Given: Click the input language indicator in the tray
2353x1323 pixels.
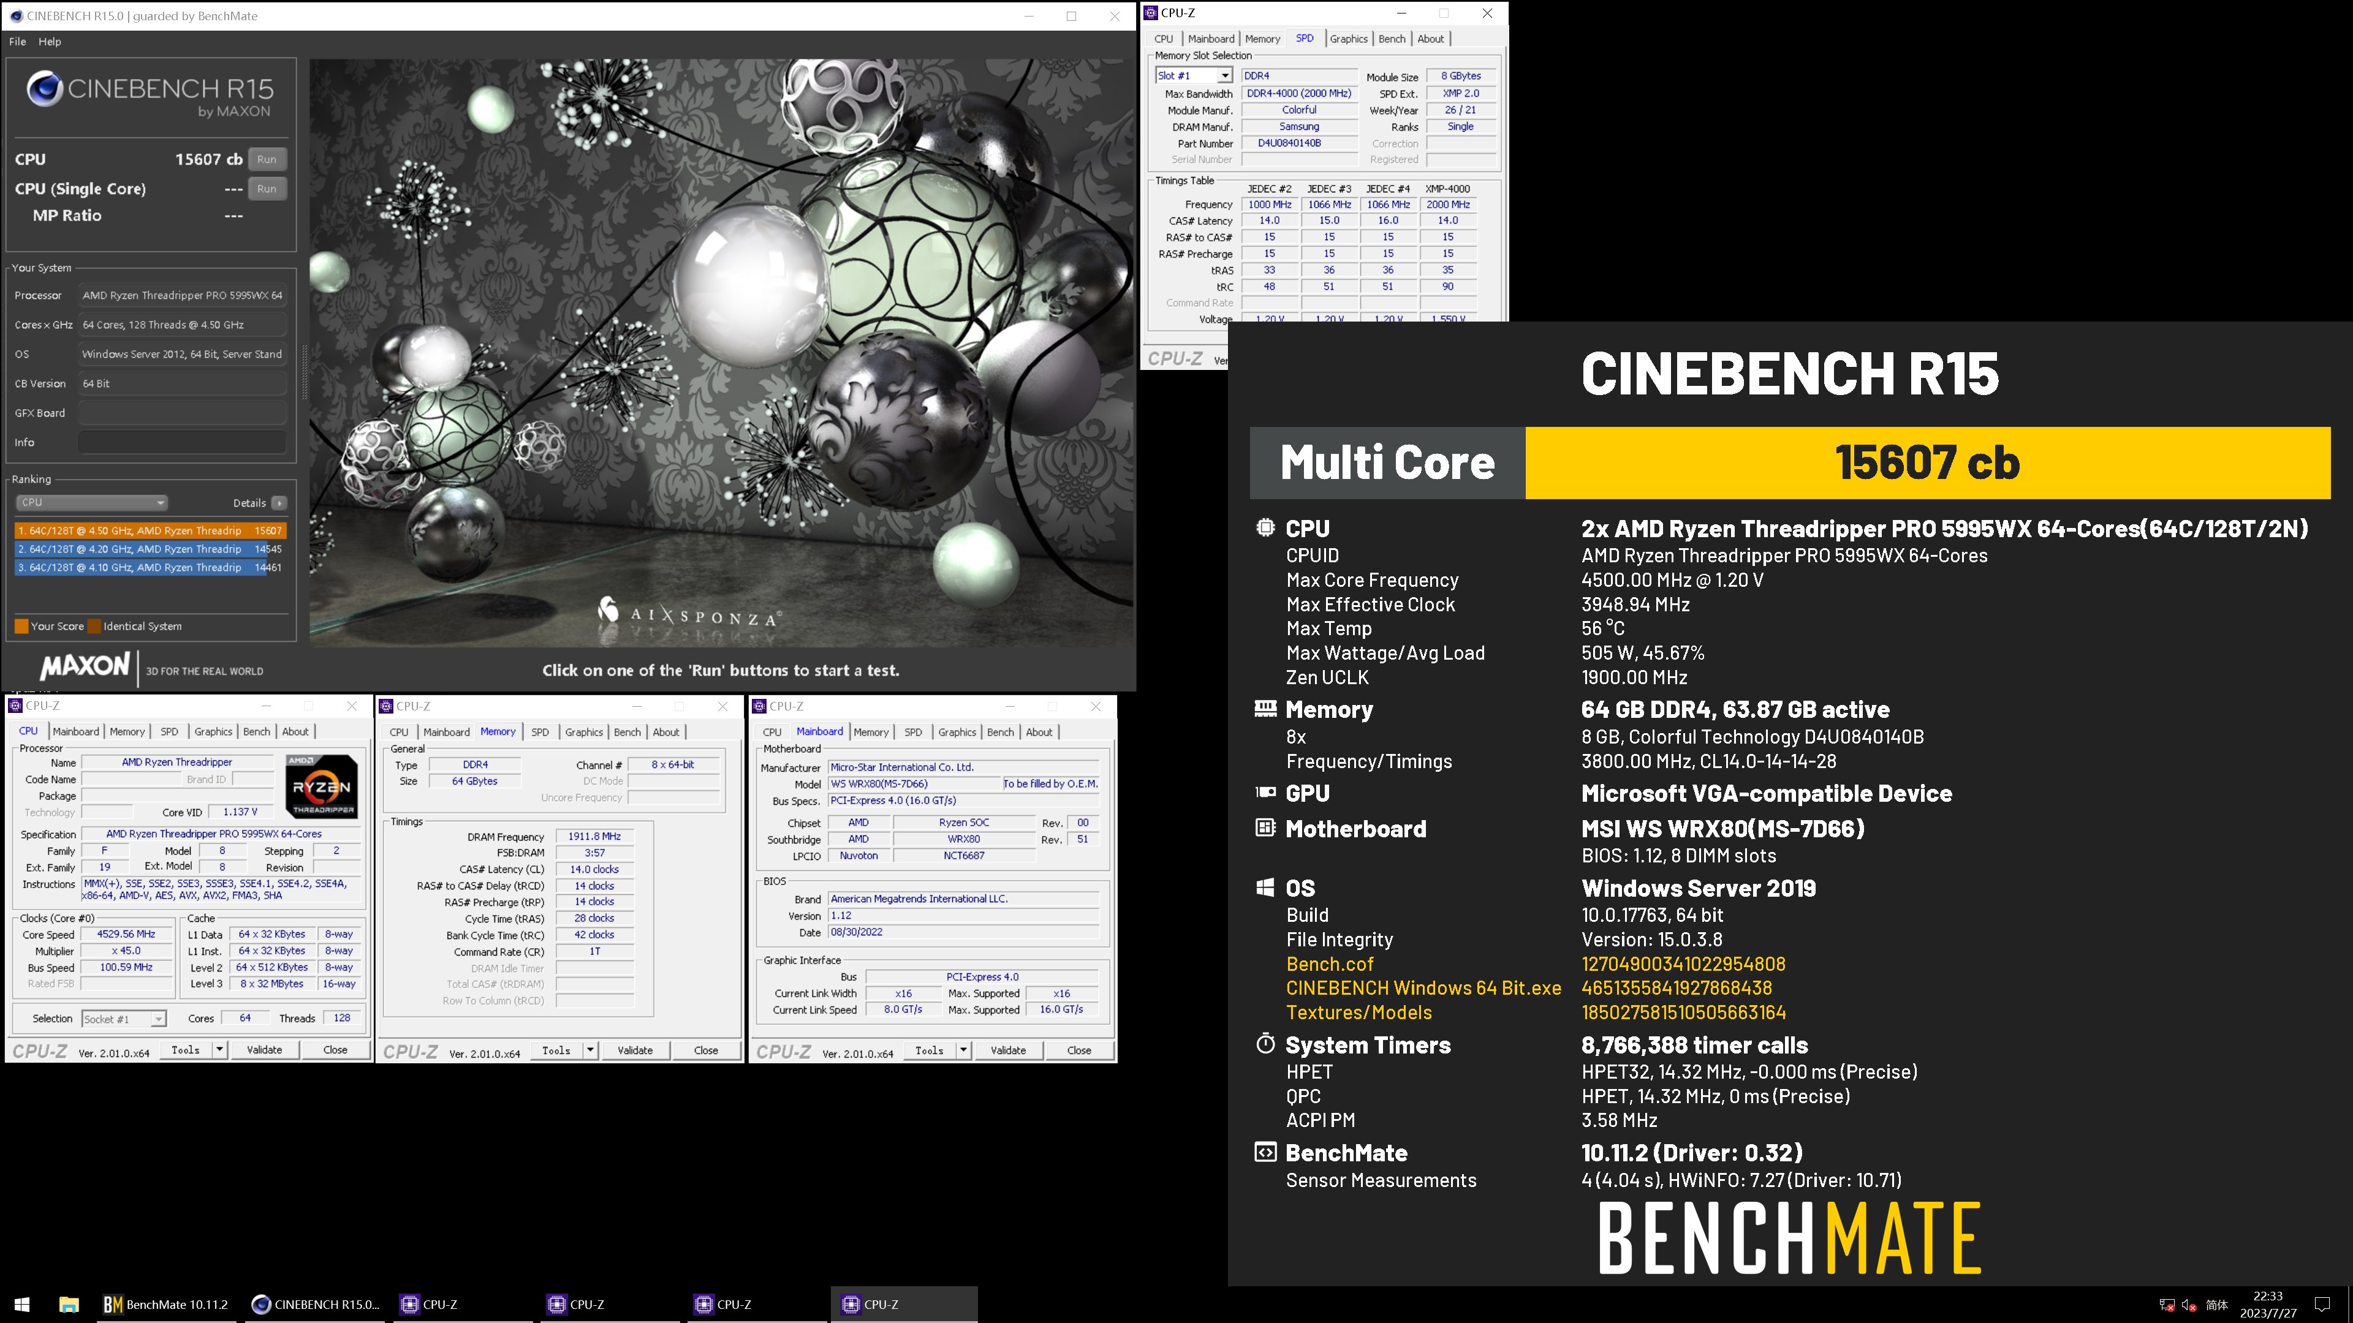Looking at the screenshot, I should [2217, 1305].
